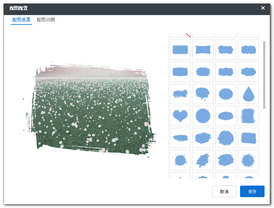The image size is (274, 208).
Task: Pick the ink blot with bottom drips mask
Action: pos(203,94)
